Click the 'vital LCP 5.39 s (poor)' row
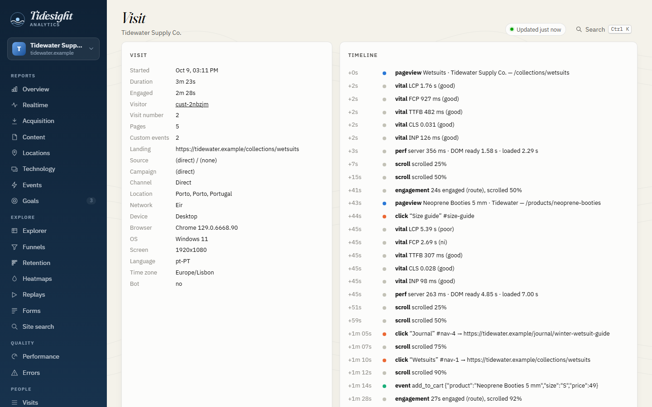 tap(488, 229)
